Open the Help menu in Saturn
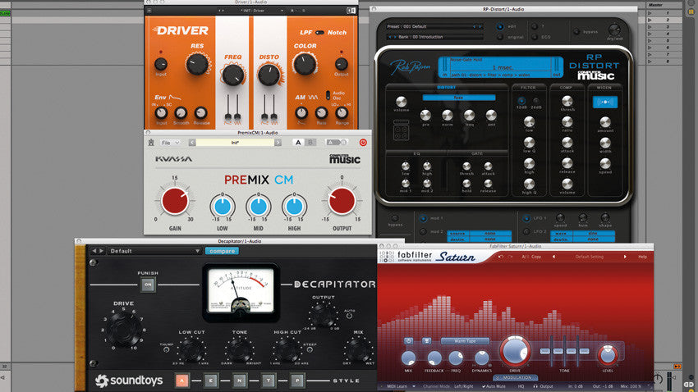The image size is (698, 392). tap(641, 257)
